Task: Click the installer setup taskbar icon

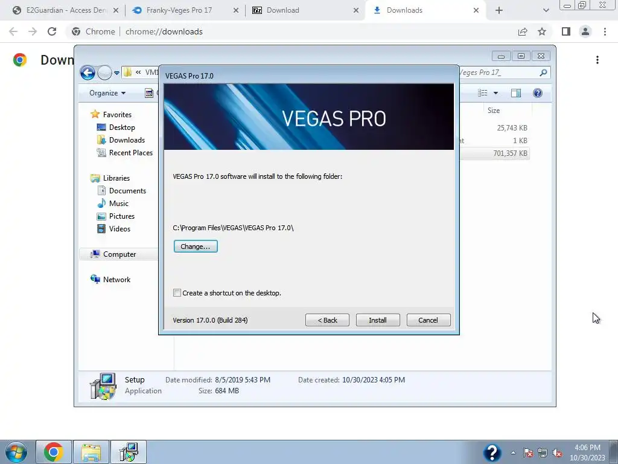Action: [129, 452]
